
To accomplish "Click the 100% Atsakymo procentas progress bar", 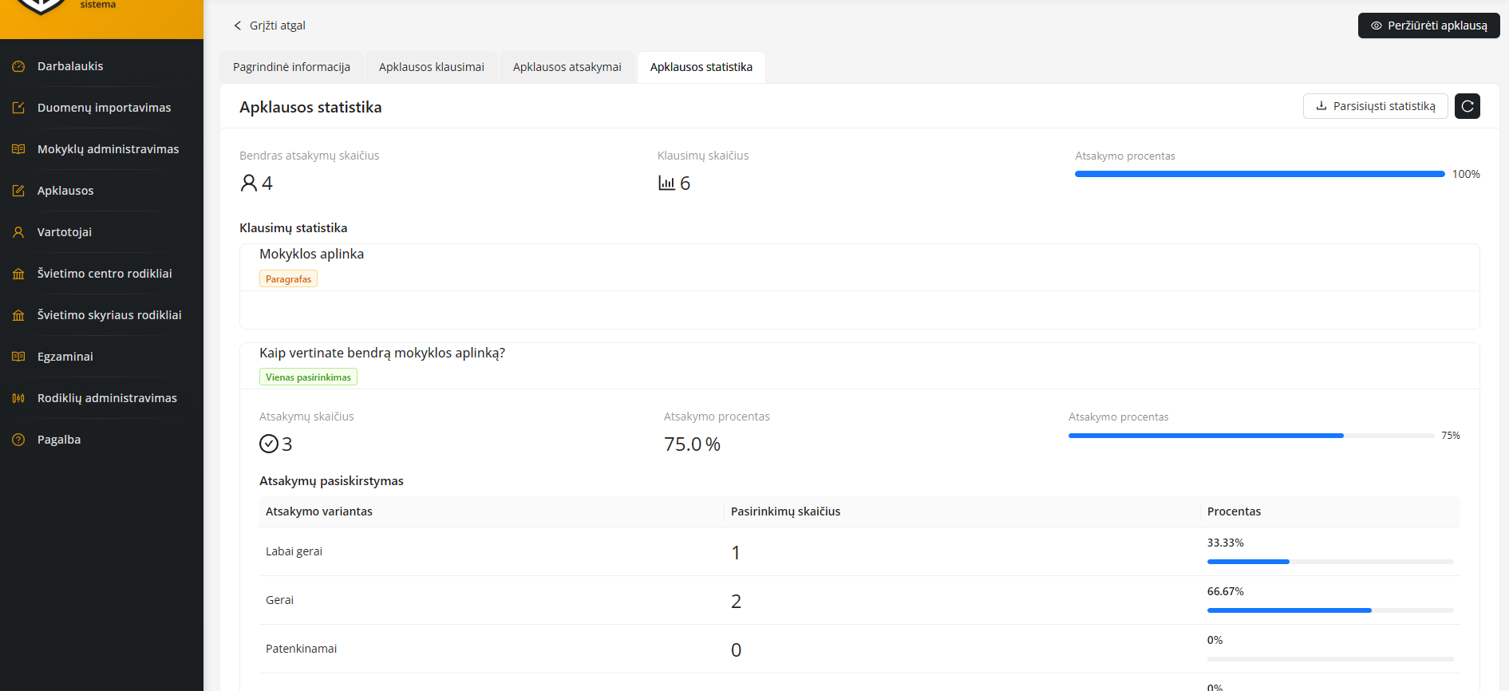I will pos(1259,174).
